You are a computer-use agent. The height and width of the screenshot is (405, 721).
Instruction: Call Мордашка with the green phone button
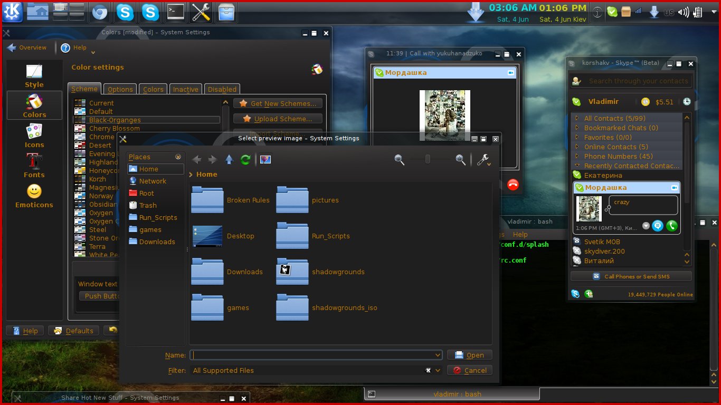(672, 226)
